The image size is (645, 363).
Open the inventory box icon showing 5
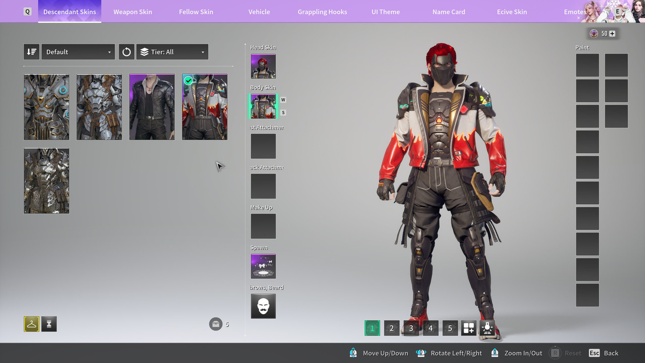[x=216, y=324]
